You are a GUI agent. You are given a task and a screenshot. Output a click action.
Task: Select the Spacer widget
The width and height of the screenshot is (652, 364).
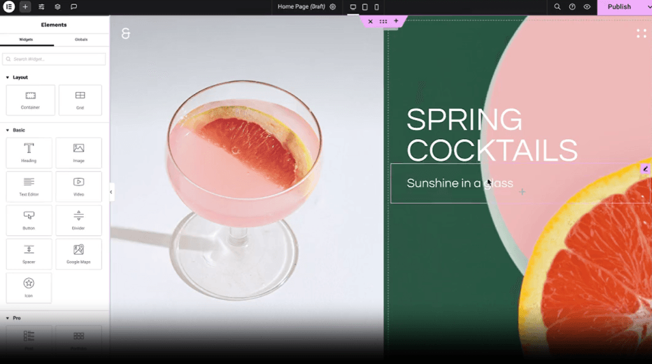(x=29, y=254)
